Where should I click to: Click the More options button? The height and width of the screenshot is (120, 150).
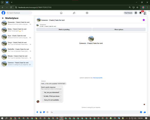click(x=119, y=29)
